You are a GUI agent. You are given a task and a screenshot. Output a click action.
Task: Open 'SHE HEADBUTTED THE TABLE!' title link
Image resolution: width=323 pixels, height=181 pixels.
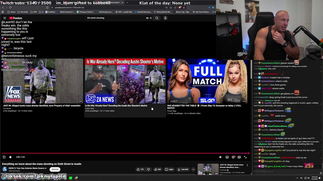coord(204,107)
